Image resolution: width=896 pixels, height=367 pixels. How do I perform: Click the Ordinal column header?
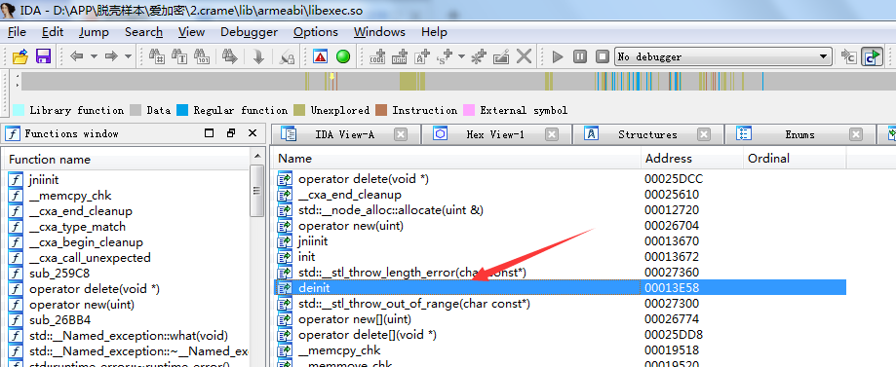pos(795,158)
